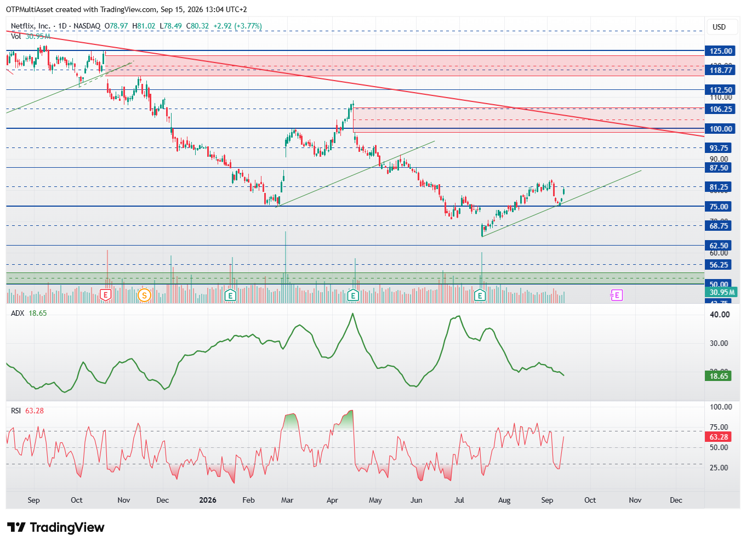Click the 112.50 price level label
The width and height of the screenshot is (746, 546).
[x=721, y=90]
